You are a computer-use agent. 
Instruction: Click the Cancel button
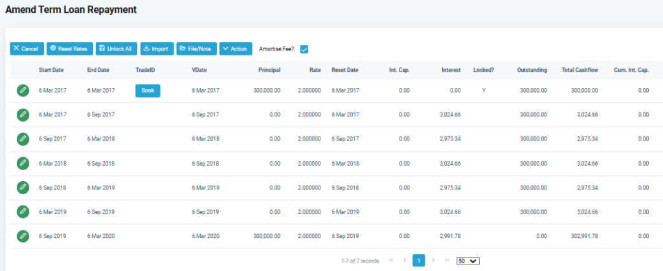(x=27, y=49)
